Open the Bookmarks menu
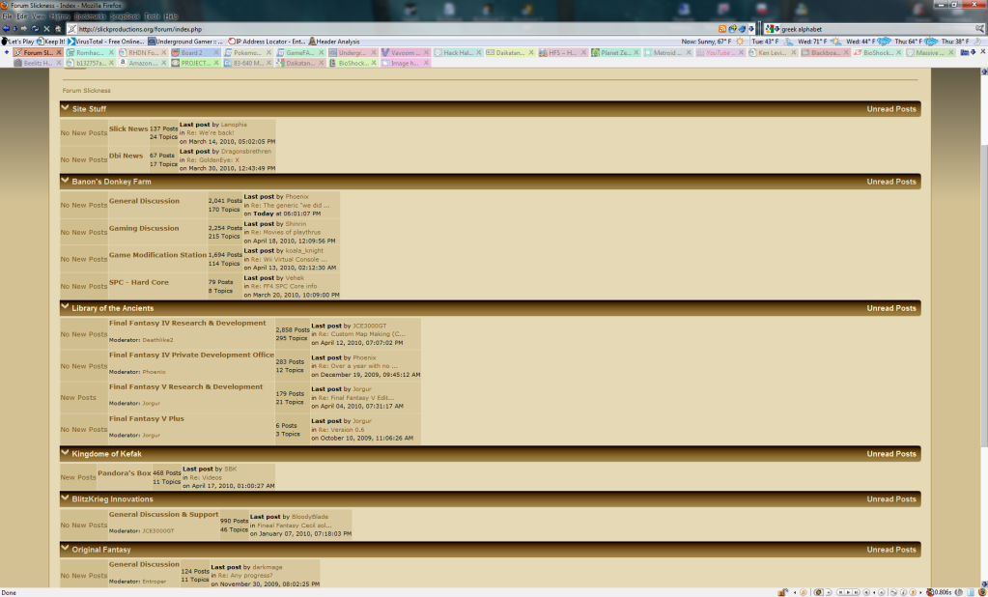This screenshot has width=988, height=597. point(90,16)
